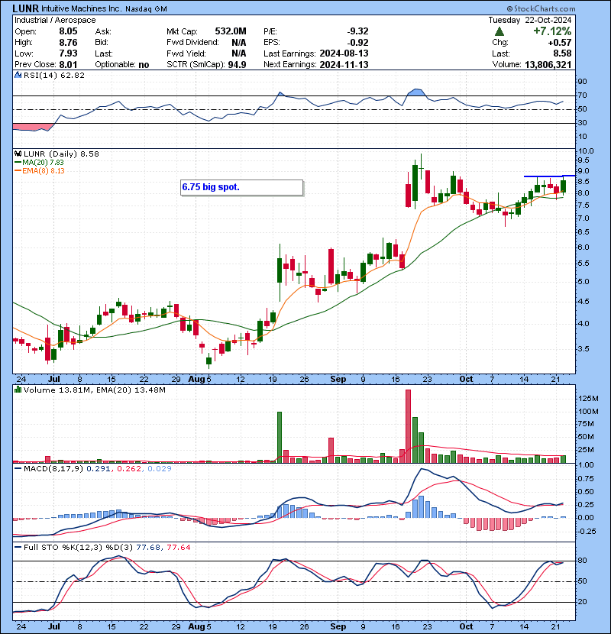Click the Fwd Dividend 'N/A' value
This screenshot has height=634, width=611.
click(238, 42)
